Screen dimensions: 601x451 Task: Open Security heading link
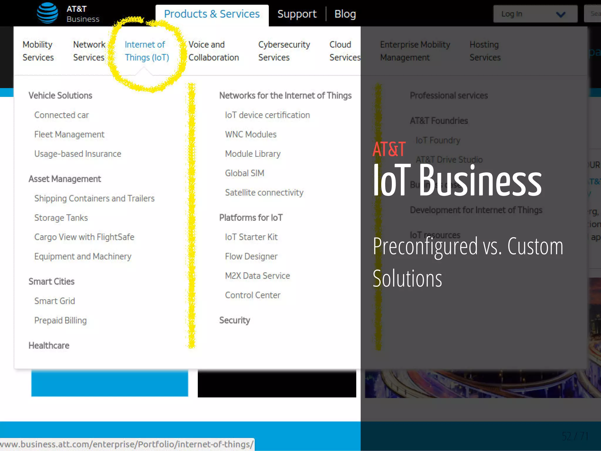234,320
